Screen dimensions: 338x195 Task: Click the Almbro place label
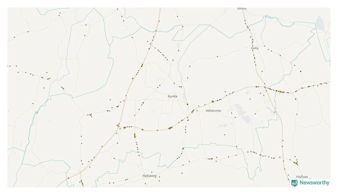coord(242,9)
